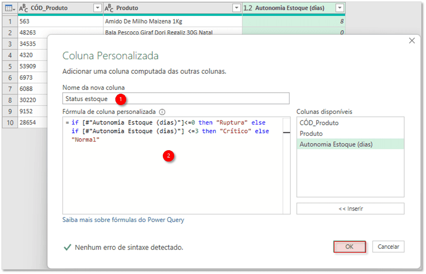Click cell with code 34535
The width and height of the screenshot is (426, 274).
(33, 44)
